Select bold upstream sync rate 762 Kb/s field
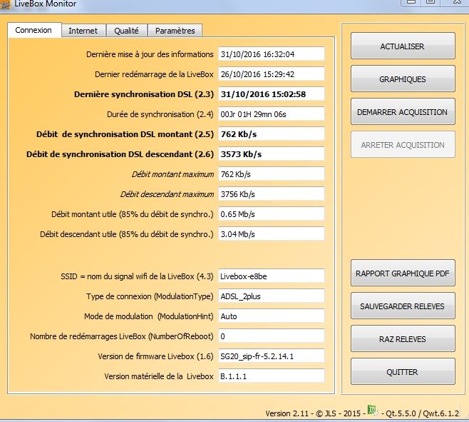This screenshot has width=469, height=422. click(272, 134)
